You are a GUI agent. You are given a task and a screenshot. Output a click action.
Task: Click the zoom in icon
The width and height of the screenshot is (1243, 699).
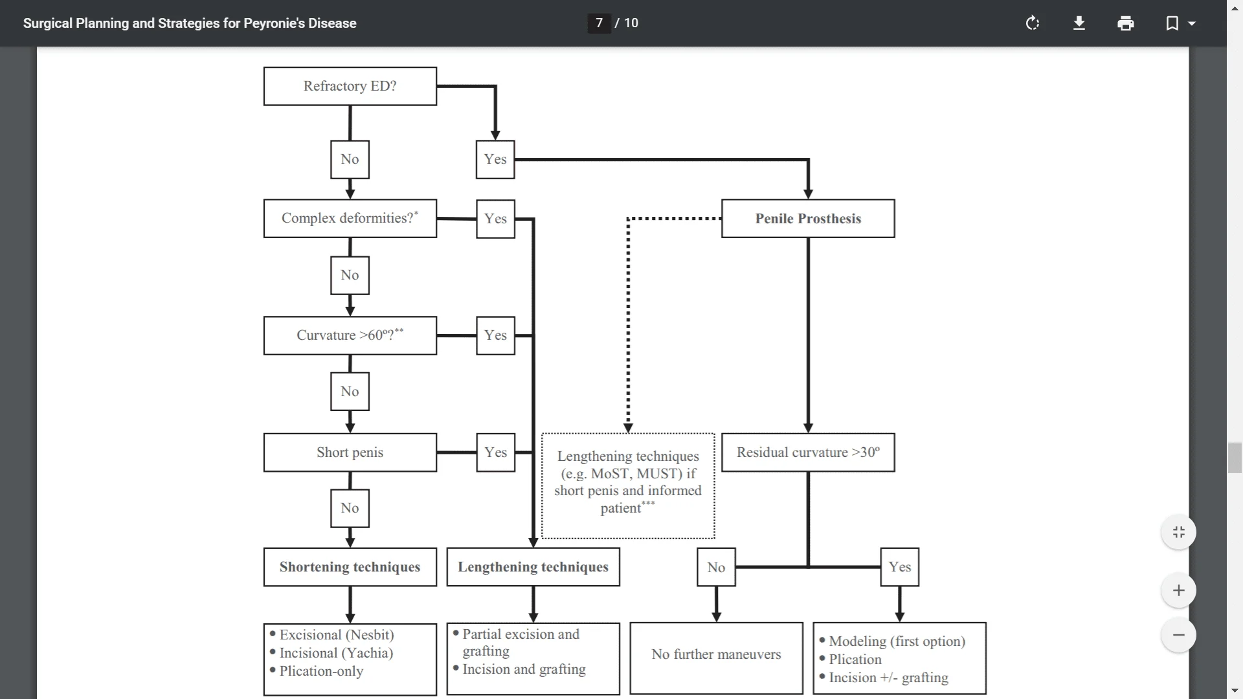pyautogui.click(x=1178, y=590)
